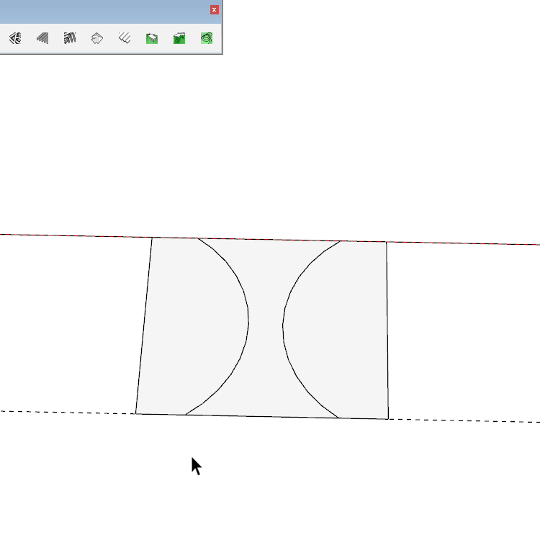Click the dark green terrain drape icon

coord(179,38)
